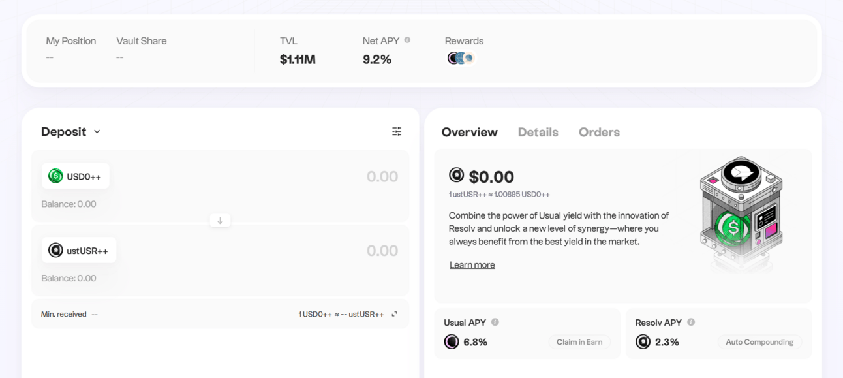Click the ustUSR++ token icon
843x378 pixels.
tap(55, 250)
